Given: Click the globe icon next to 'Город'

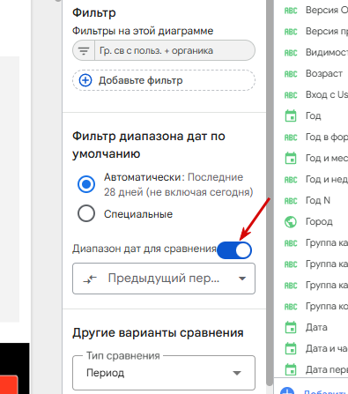Looking at the screenshot, I should point(291,222).
